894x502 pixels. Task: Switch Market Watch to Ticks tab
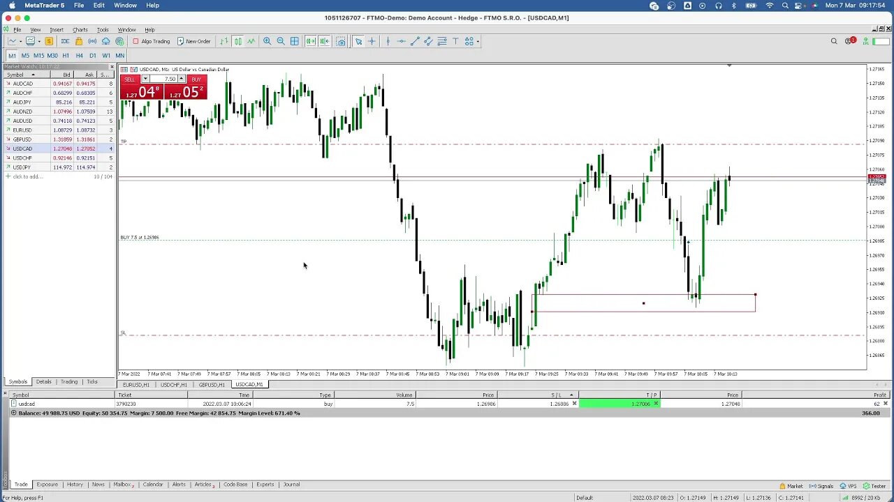(x=92, y=382)
